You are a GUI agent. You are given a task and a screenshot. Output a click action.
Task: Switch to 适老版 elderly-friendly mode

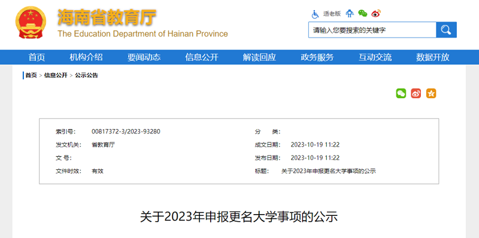click(332, 14)
